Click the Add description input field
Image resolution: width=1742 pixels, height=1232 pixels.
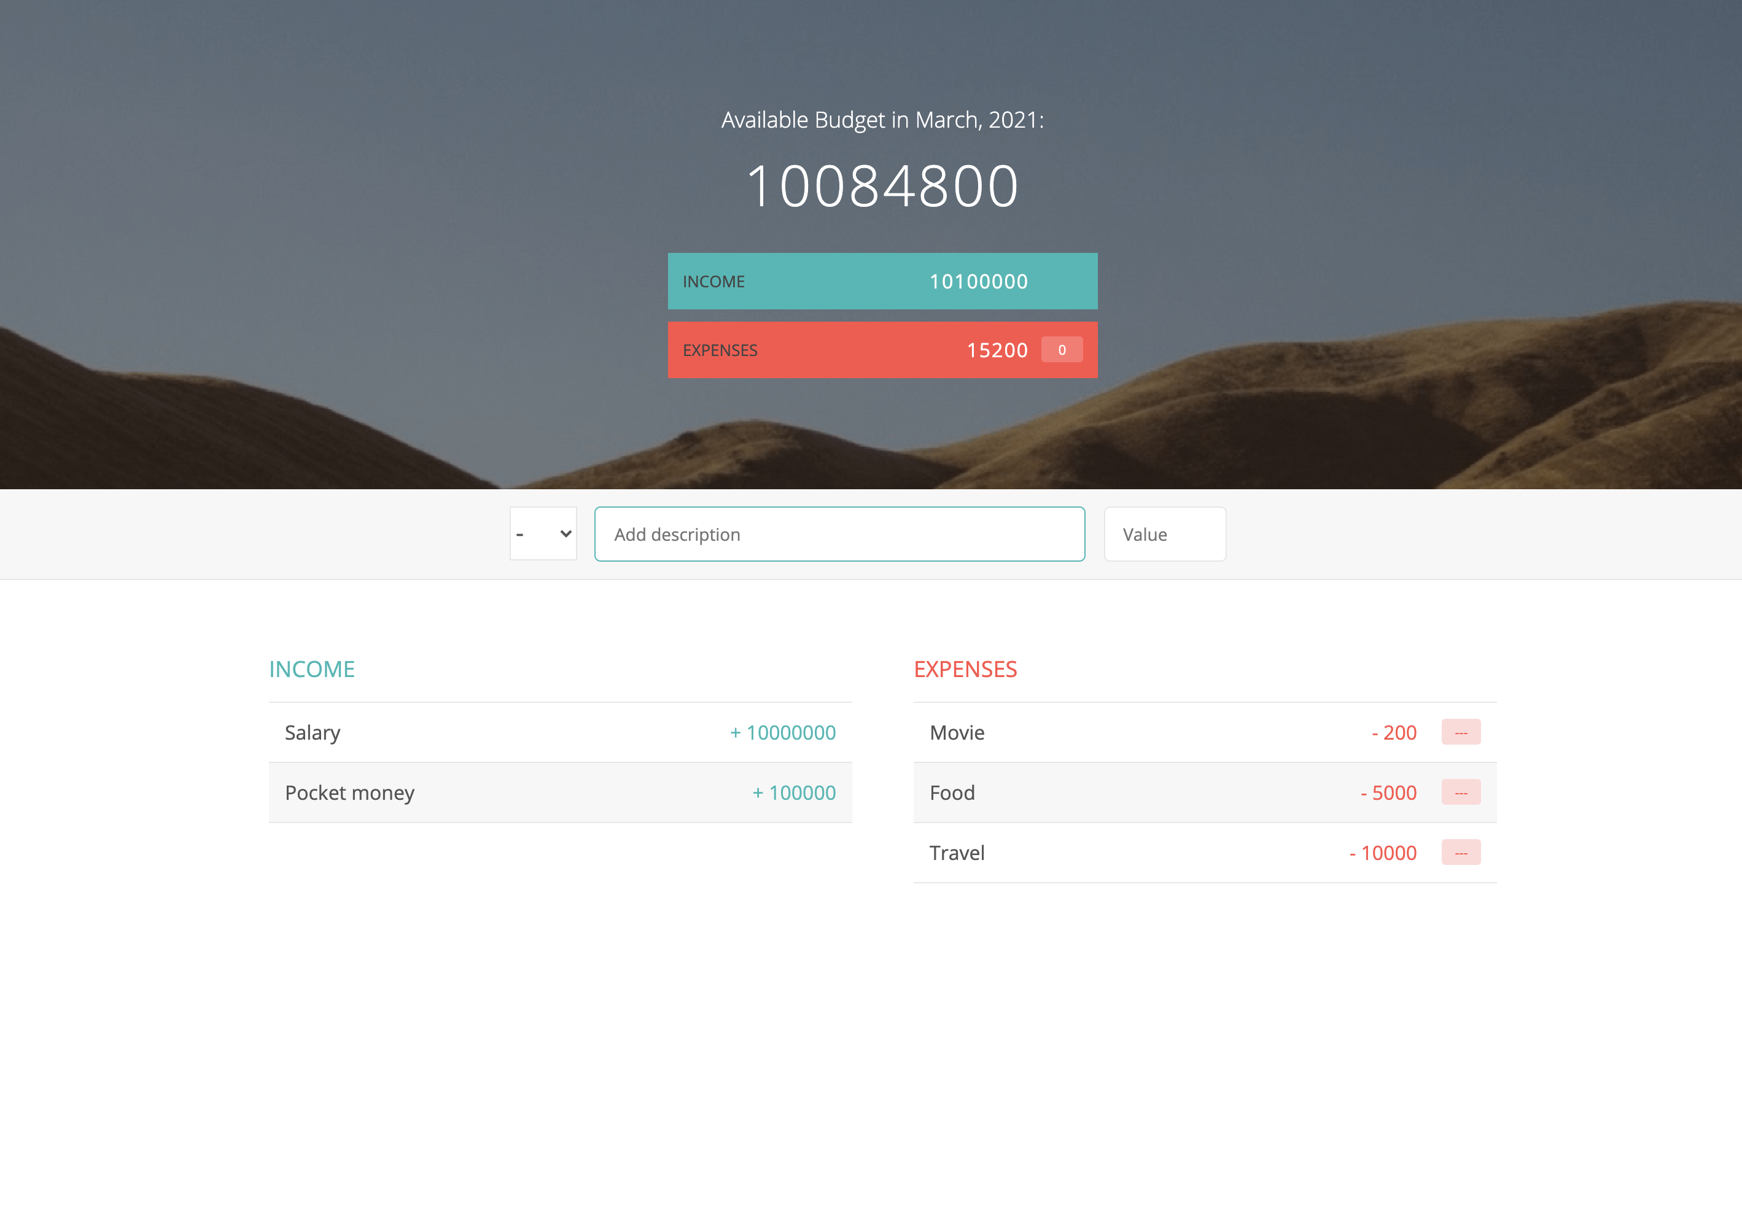pos(839,534)
